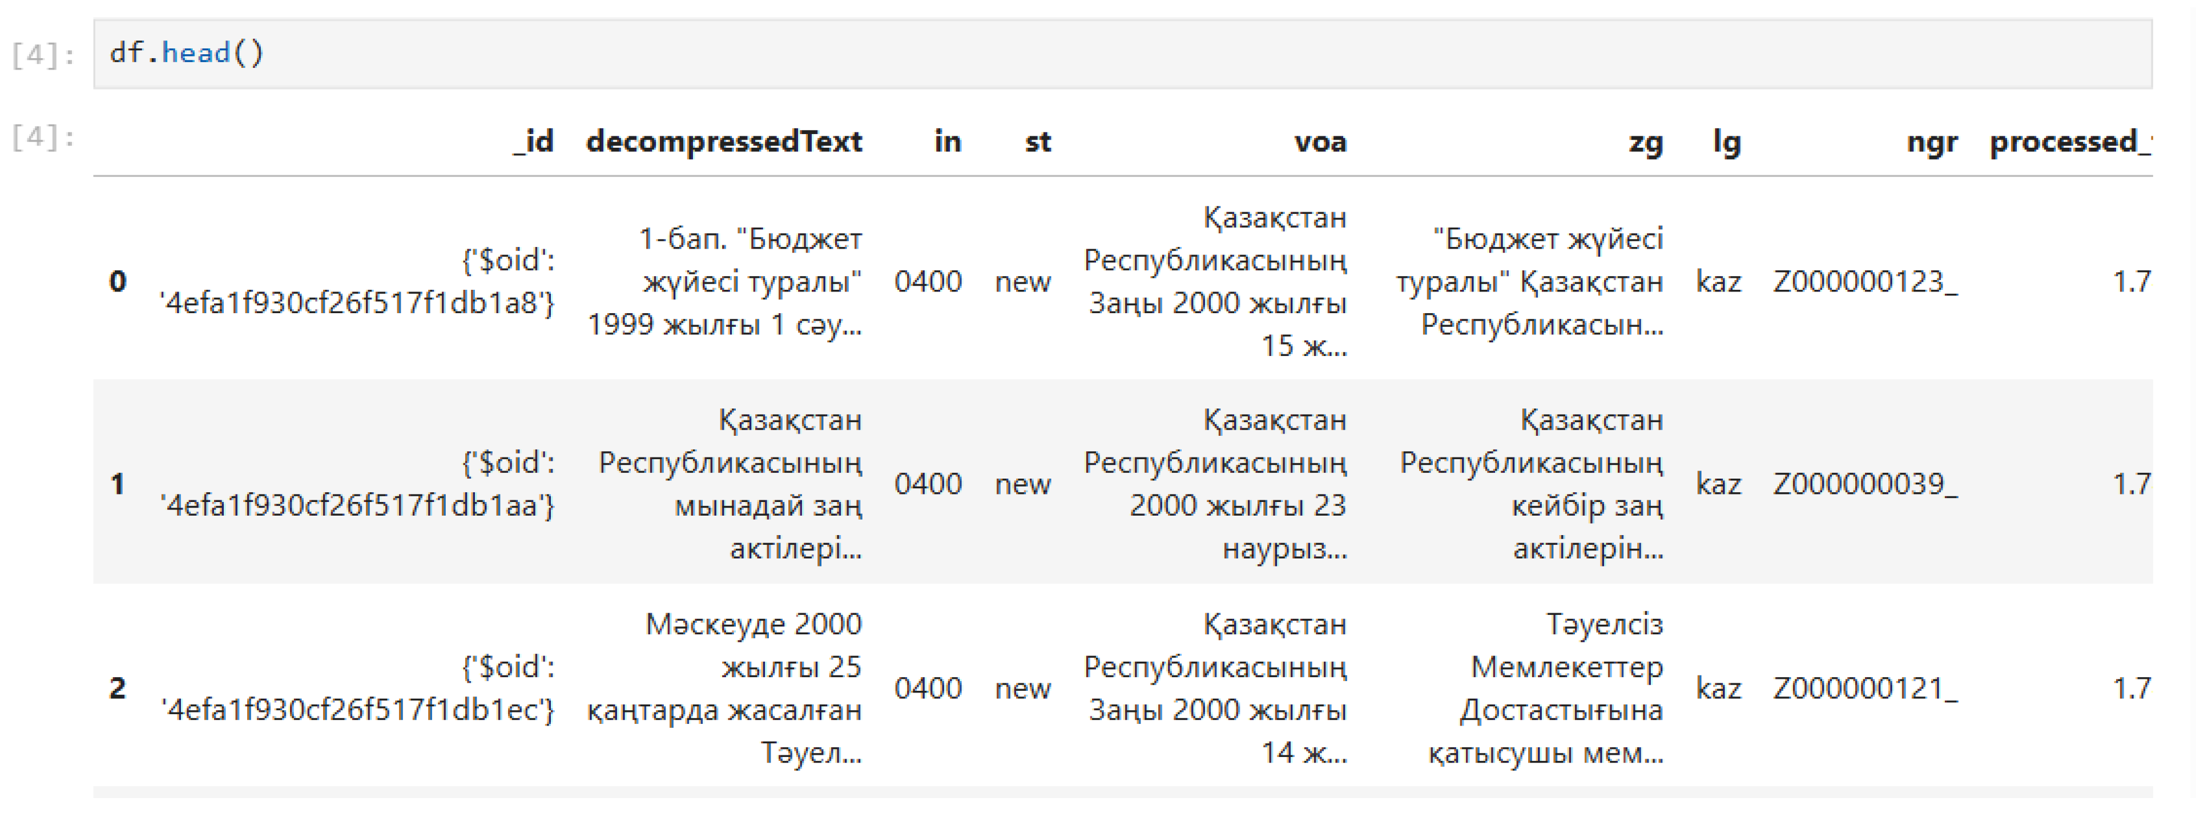Click _id cell ending in db1ec
Image resolution: width=2212 pixels, height=822 pixels.
click(x=357, y=688)
